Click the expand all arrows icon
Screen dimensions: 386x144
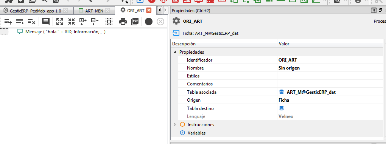[x=60, y=22]
